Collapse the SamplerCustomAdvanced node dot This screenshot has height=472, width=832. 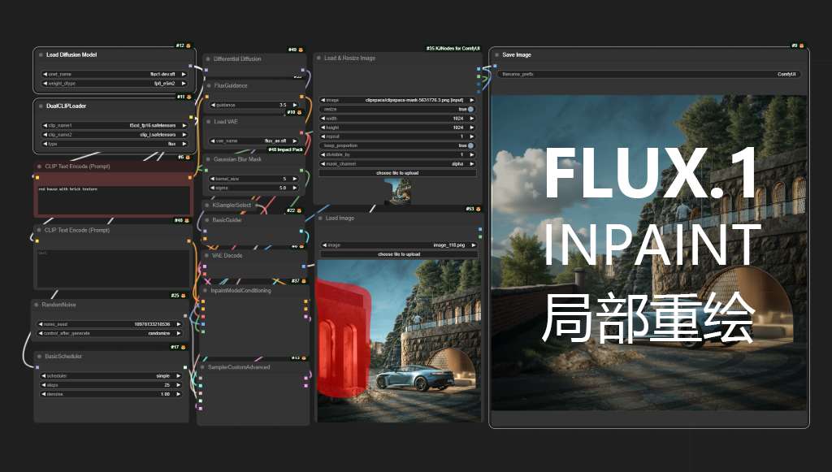click(202, 367)
